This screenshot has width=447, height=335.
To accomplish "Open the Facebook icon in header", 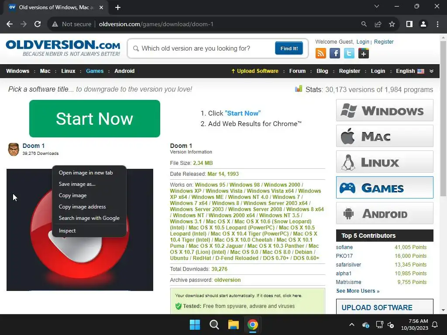I will (335, 53).
